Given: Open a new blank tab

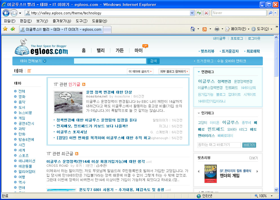Looking at the screenshot, I should pyautogui.click(x=107, y=30).
